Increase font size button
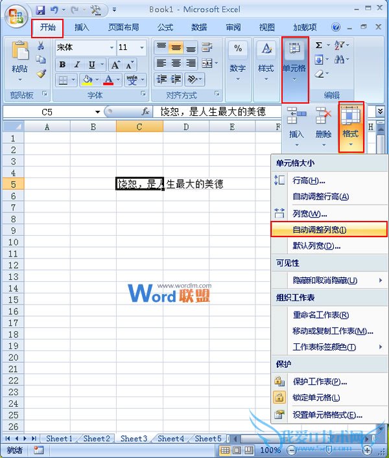Image resolution: width=389 pixels, height=458 pixels. pyautogui.click(x=115, y=65)
